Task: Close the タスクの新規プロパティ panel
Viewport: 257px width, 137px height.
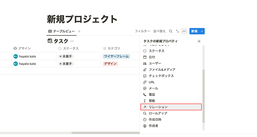Action: (x=199, y=41)
